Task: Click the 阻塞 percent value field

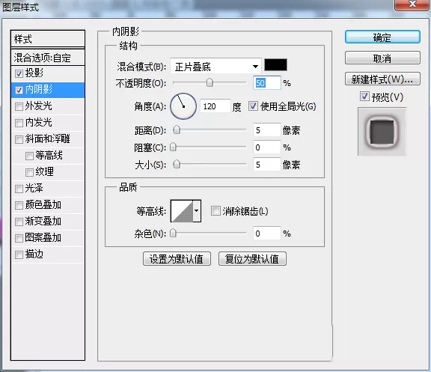Action: (267, 147)
